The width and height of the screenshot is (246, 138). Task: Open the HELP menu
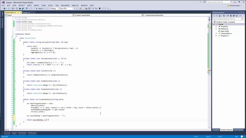point(92,5)
